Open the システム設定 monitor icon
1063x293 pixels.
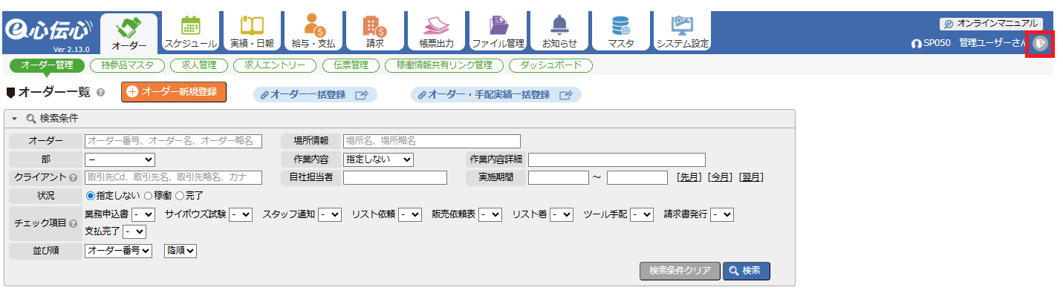(x=683, y=32)
